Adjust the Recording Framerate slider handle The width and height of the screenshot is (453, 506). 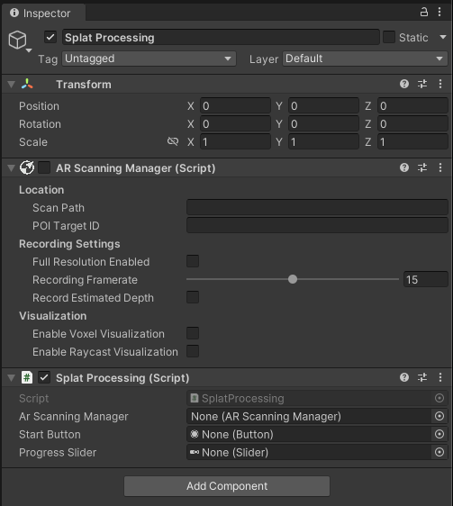point(293,279)
